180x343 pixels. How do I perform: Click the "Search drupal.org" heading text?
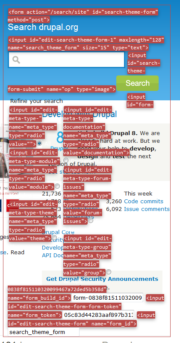[43, 27]
